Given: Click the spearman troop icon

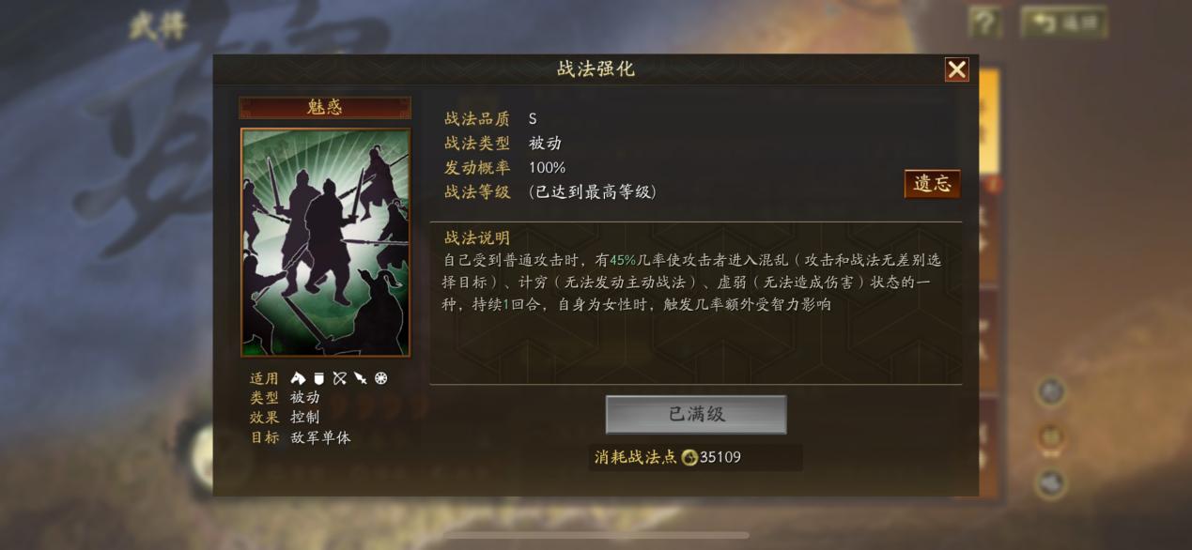Looking at the screenshot, I should (360, 378).
